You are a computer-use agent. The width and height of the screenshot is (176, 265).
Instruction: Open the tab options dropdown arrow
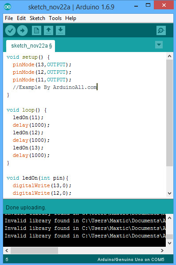pos(159,45)
